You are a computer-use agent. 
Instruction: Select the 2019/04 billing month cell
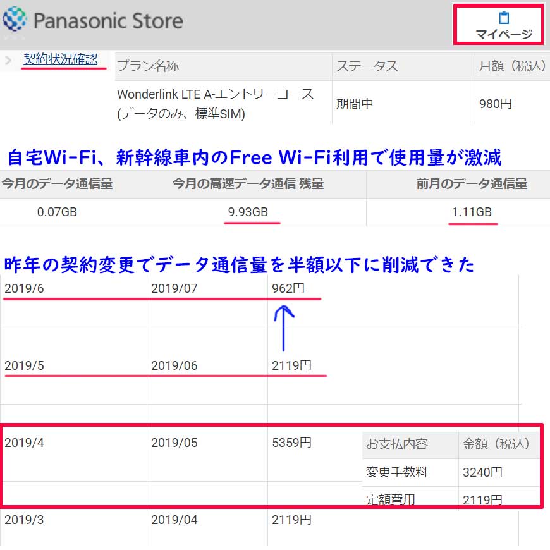[174, 520]
